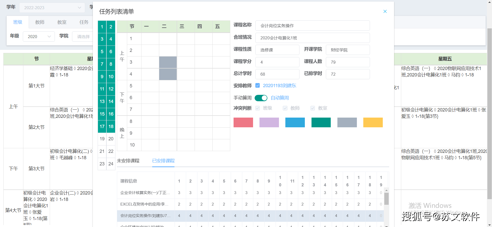The width and height of the screenshot is (492, 227).
Task: Select unselected week 22
Action: pyautogui.click(x=111, y=151)
